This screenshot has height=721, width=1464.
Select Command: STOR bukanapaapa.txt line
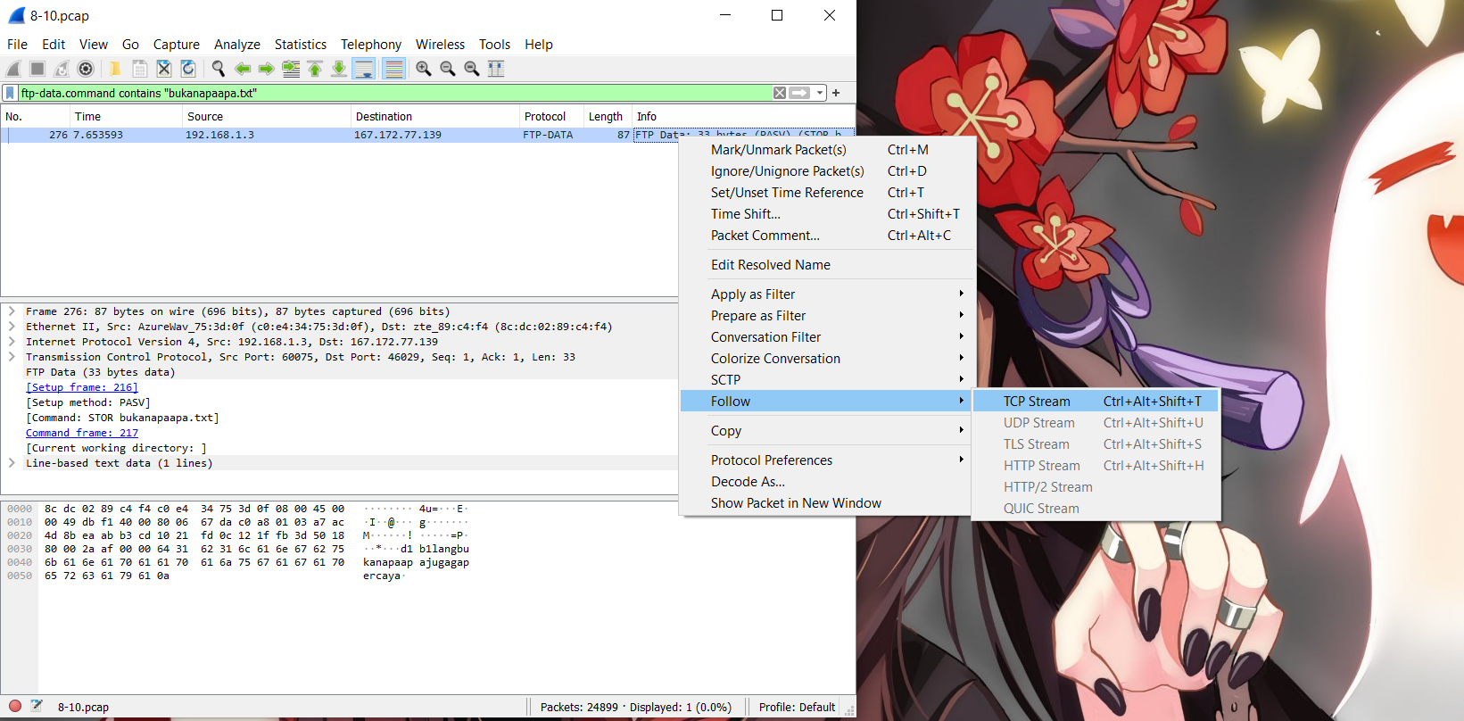click(x=122, y=418)
